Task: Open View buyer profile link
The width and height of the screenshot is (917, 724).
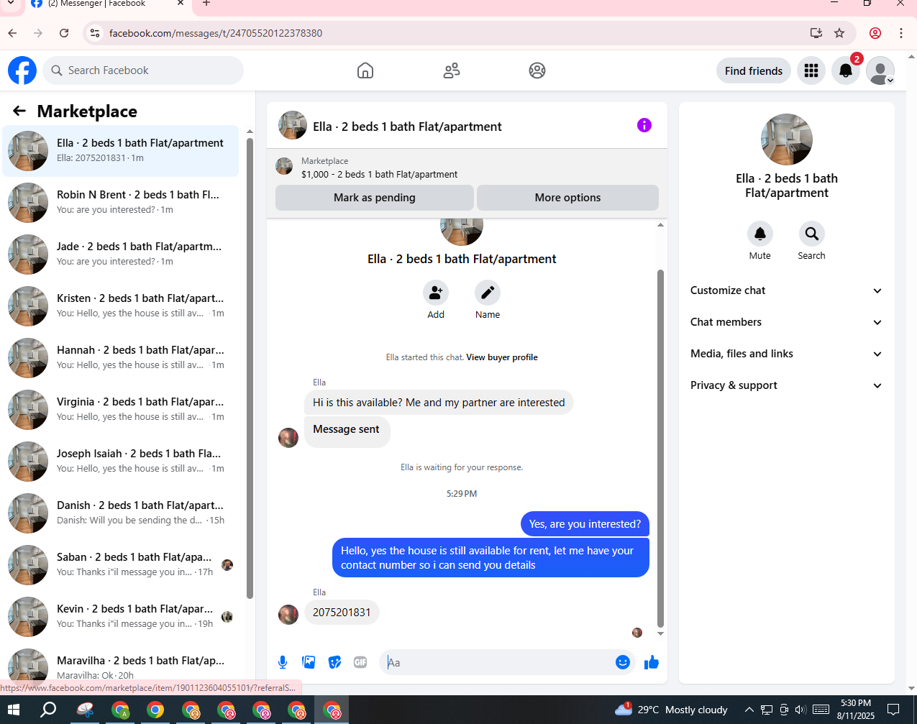Action: [502, 357]
